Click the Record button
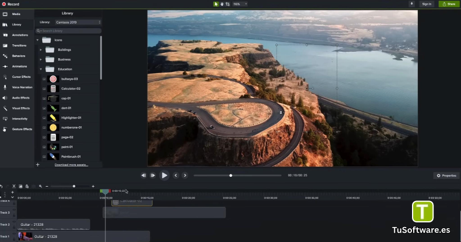This screenshot has width=461, height=242. 11,4
